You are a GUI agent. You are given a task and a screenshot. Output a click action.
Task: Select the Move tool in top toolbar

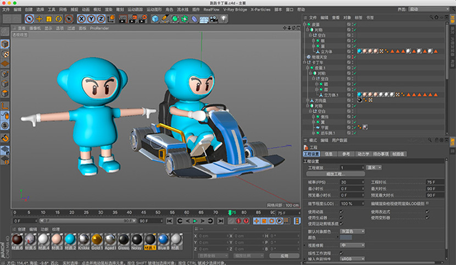[39, 19]
